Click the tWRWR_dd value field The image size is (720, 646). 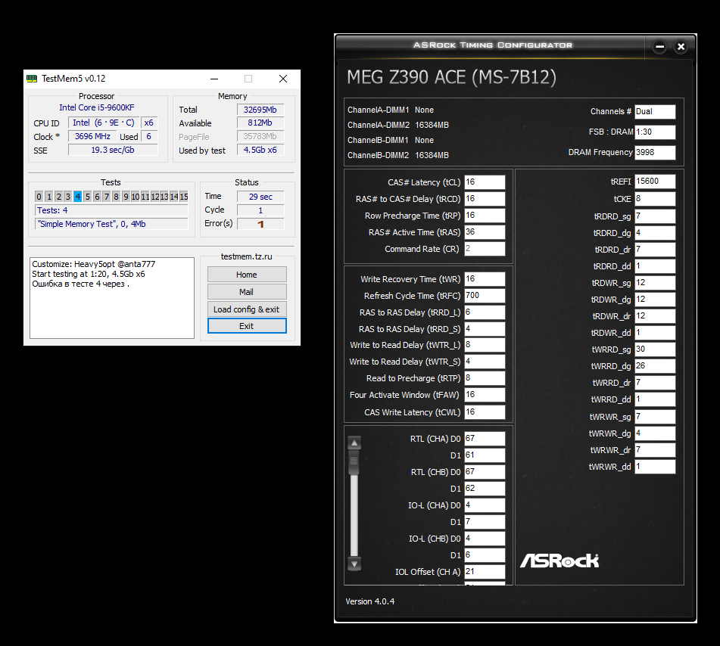point(655,467)
